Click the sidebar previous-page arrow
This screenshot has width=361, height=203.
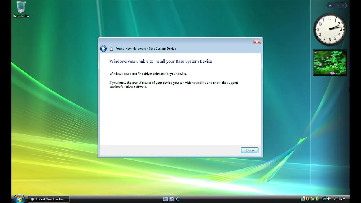tap(338, 6)
